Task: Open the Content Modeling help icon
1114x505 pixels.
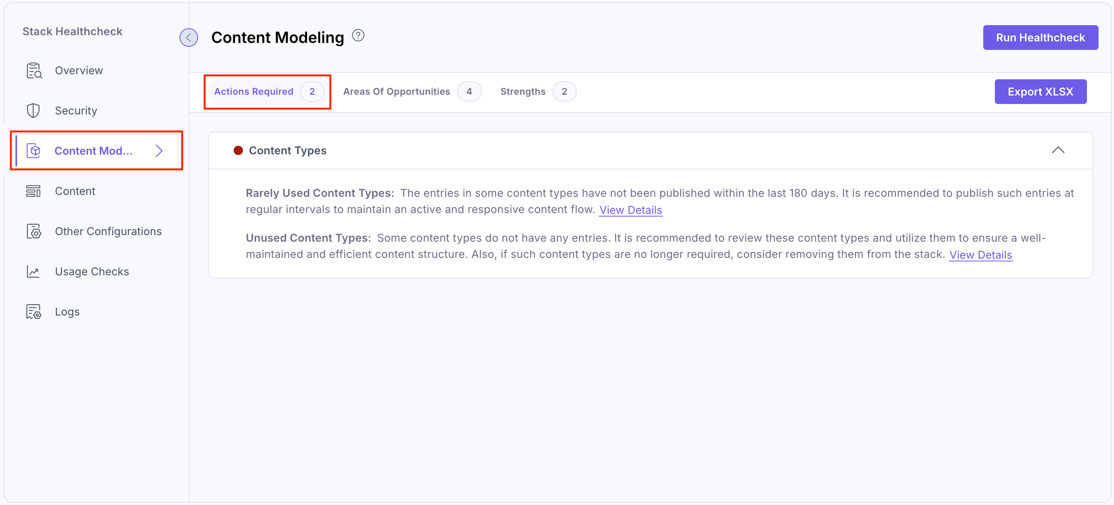Action: coord(358,35)
